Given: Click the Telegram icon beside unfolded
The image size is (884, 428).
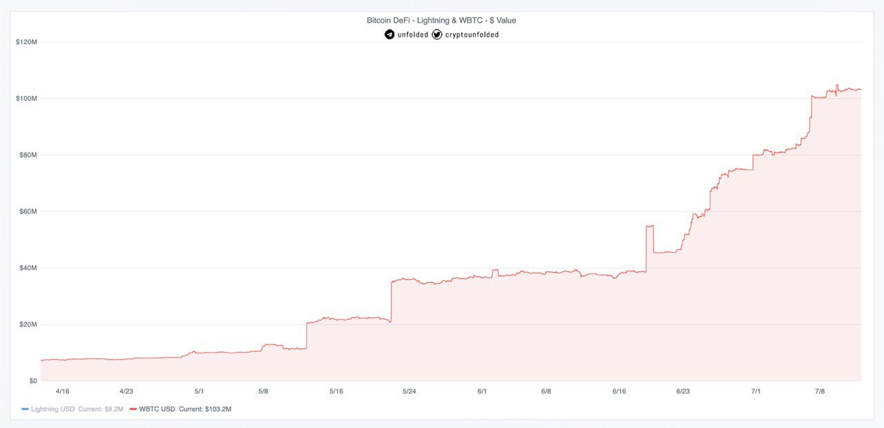Looking at the screenshot, I should [390, 35].
